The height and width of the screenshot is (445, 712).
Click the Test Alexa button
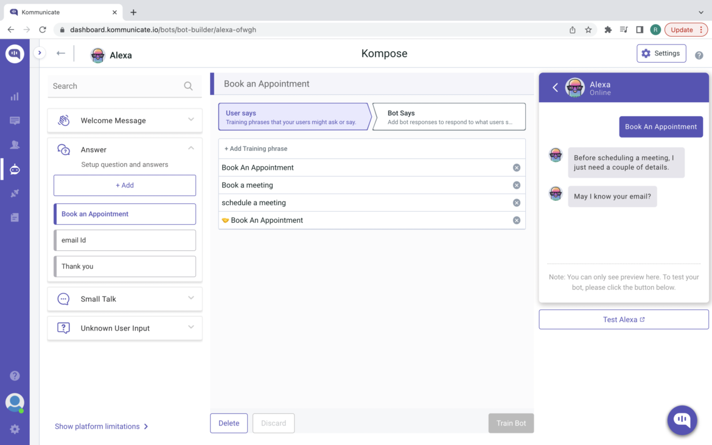[x=623, y=319]
